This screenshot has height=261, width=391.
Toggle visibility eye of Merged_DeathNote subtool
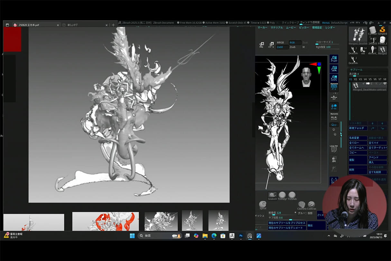pyautogui.click(x=385, y=84)
